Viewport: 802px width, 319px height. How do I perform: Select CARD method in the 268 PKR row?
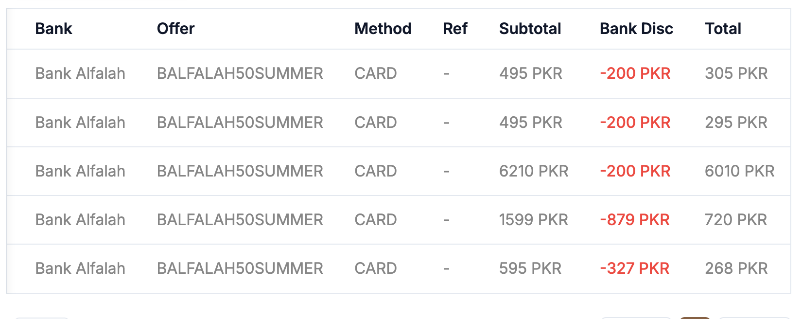pos(375,268)
